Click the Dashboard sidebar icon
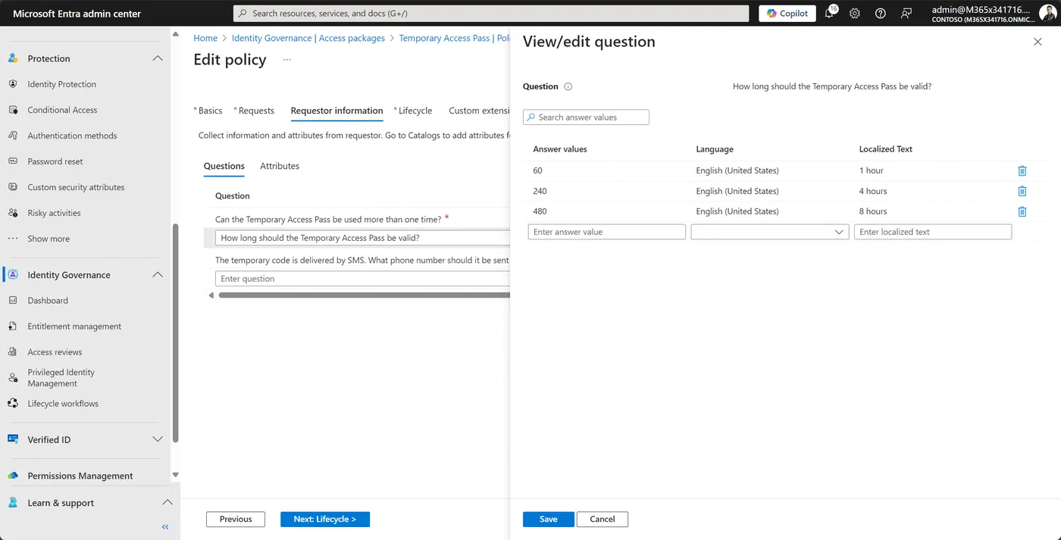Image resolution: width=1061 pixels, height=540 pixels. tap(13, 301)
